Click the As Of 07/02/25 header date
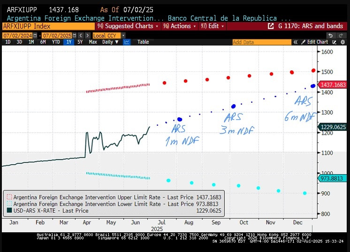 point(127,10)
